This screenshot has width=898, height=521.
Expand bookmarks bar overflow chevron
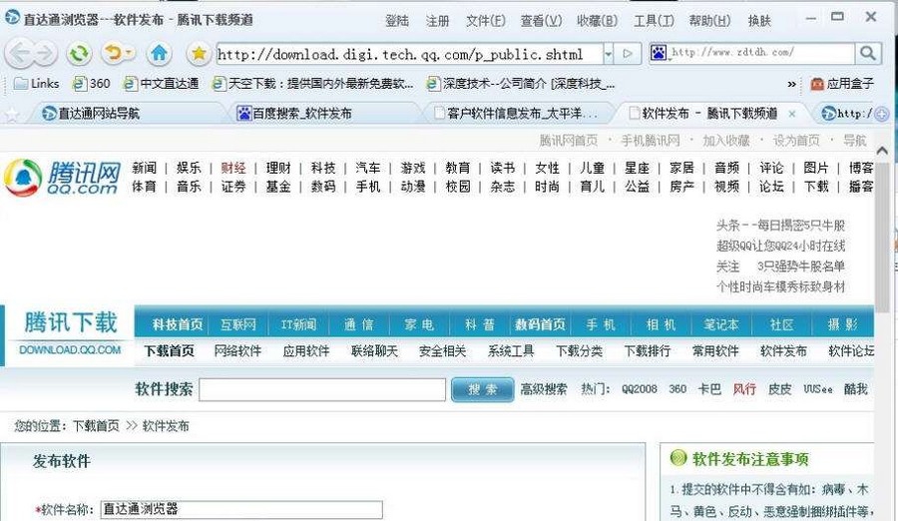(791, 84)
